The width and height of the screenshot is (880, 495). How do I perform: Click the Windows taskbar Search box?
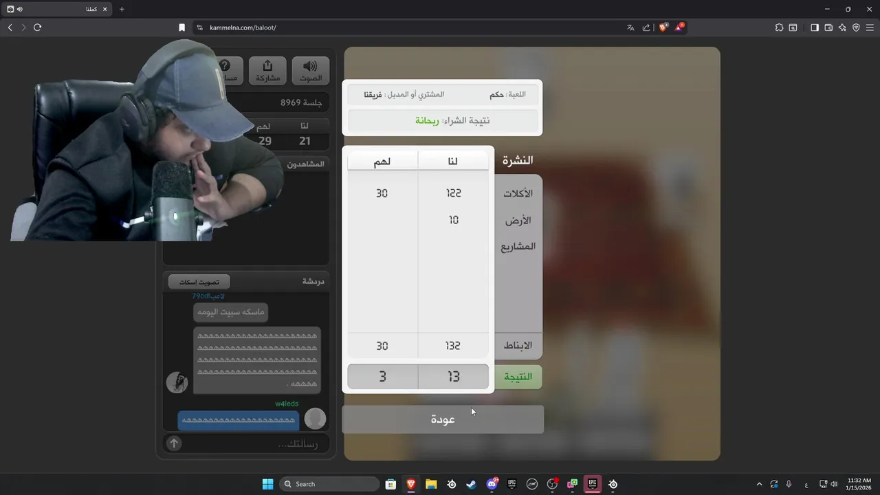click(329, 484)
